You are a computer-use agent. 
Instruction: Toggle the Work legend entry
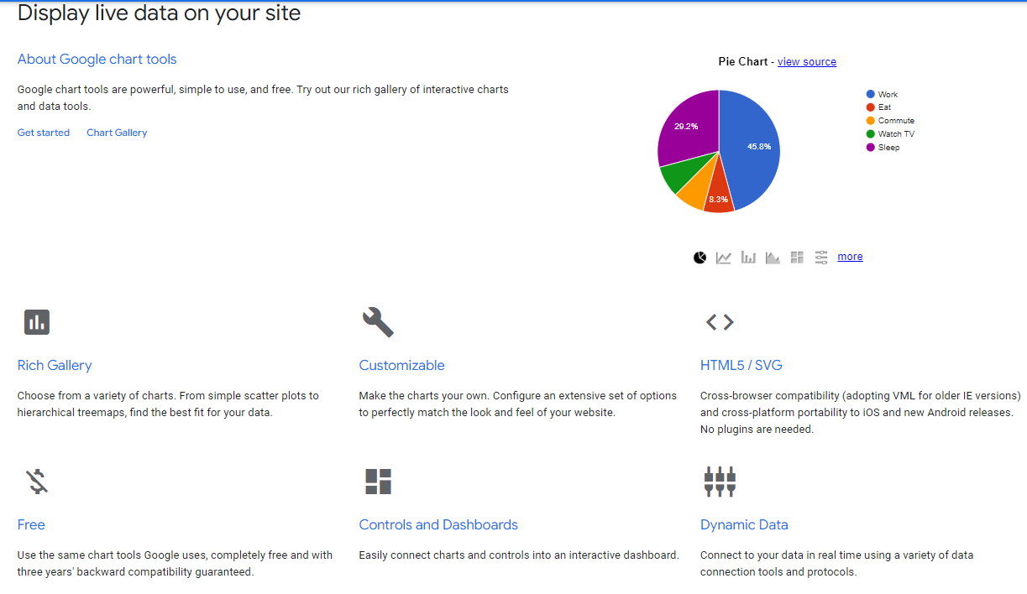[x=882, y=94]
